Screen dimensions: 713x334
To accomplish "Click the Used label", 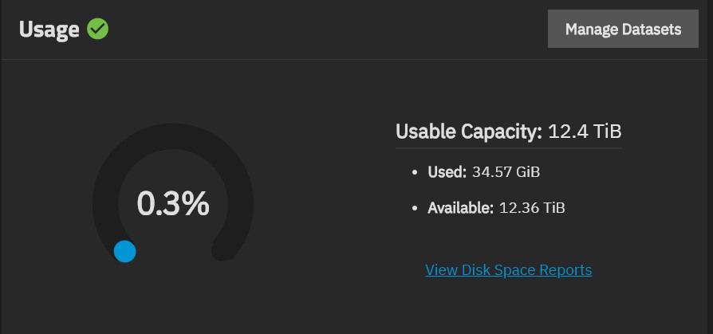I will tap(447, 172).
